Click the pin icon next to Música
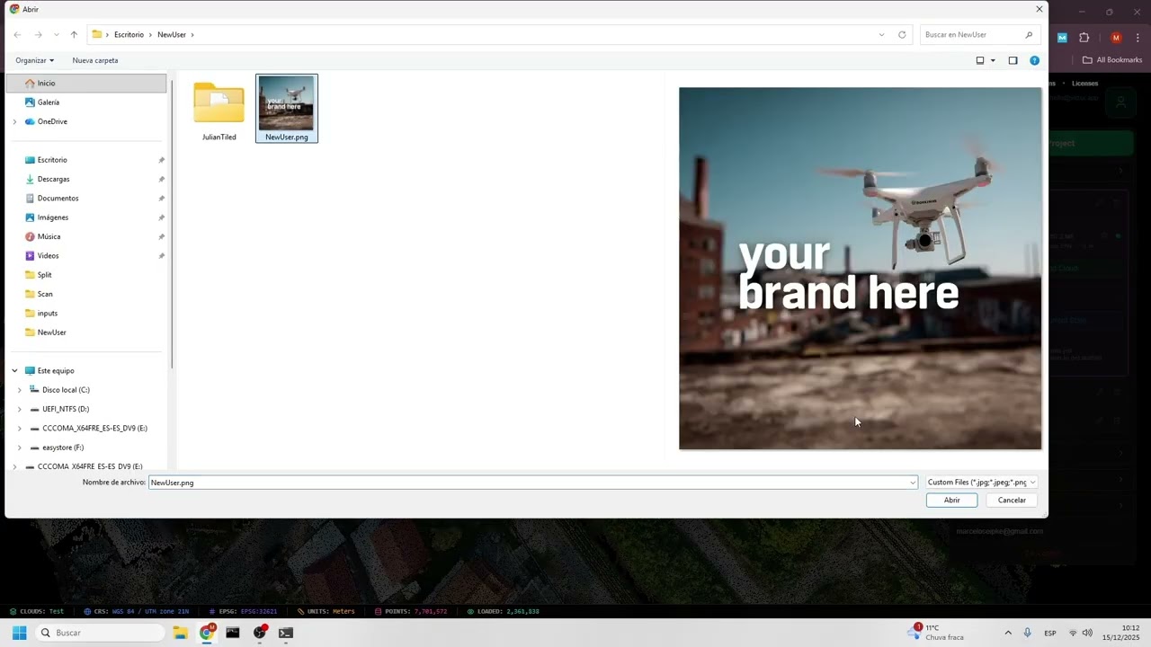Viewport: 1151px width, 647px height. (161, 236)
